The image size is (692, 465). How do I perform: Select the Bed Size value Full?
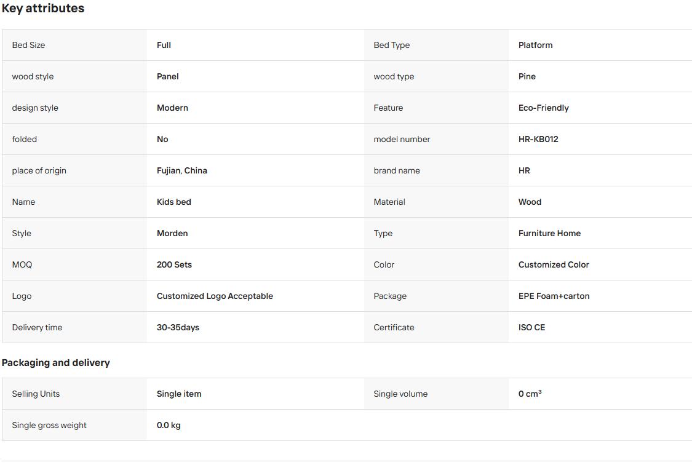click(164, 45)
